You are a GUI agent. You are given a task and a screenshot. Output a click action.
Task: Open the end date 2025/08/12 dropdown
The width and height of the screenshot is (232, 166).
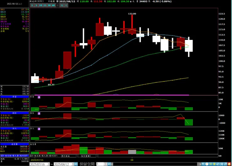(72, 164)
